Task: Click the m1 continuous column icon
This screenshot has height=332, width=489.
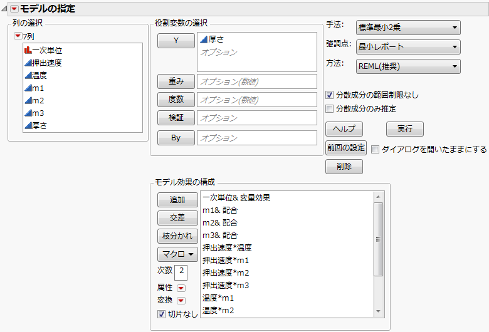Action: (28, 88)
